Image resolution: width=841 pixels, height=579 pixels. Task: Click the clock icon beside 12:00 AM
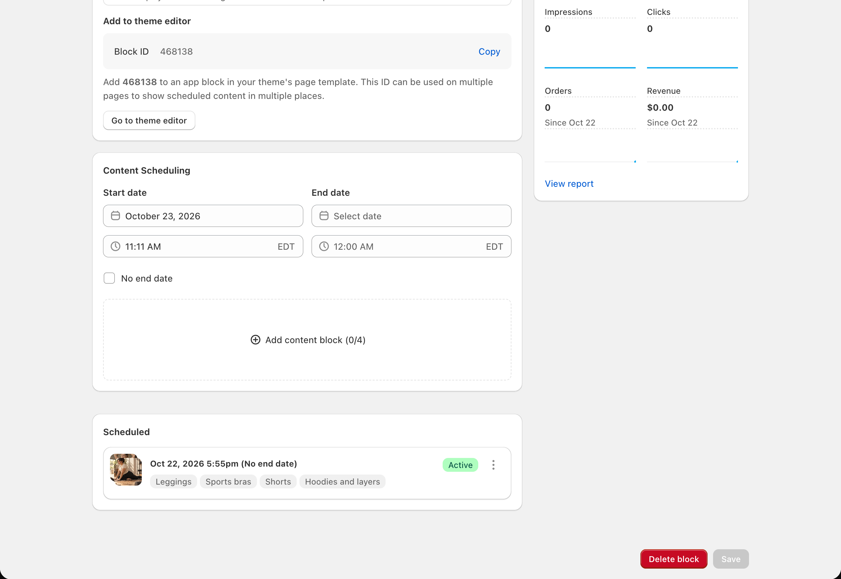click(x=324, y=246)
